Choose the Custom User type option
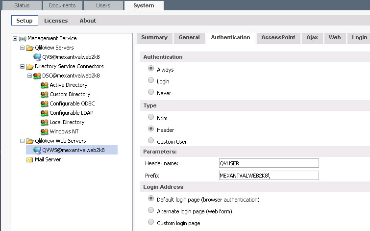The width and height of the screenshot is (370, 231). [151, 140]
